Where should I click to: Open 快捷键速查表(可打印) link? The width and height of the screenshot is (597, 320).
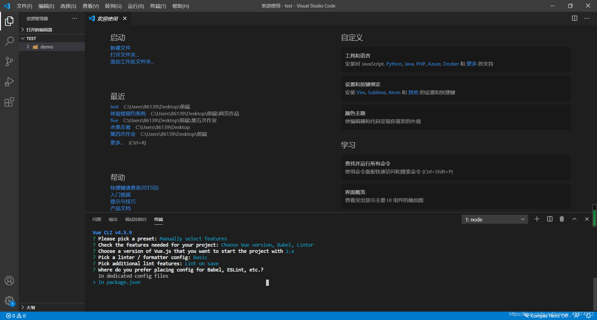(135, 188)
